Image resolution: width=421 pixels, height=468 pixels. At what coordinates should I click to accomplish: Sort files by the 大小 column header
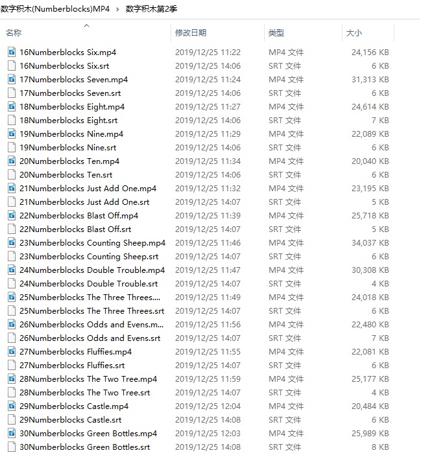pos(354,32)
